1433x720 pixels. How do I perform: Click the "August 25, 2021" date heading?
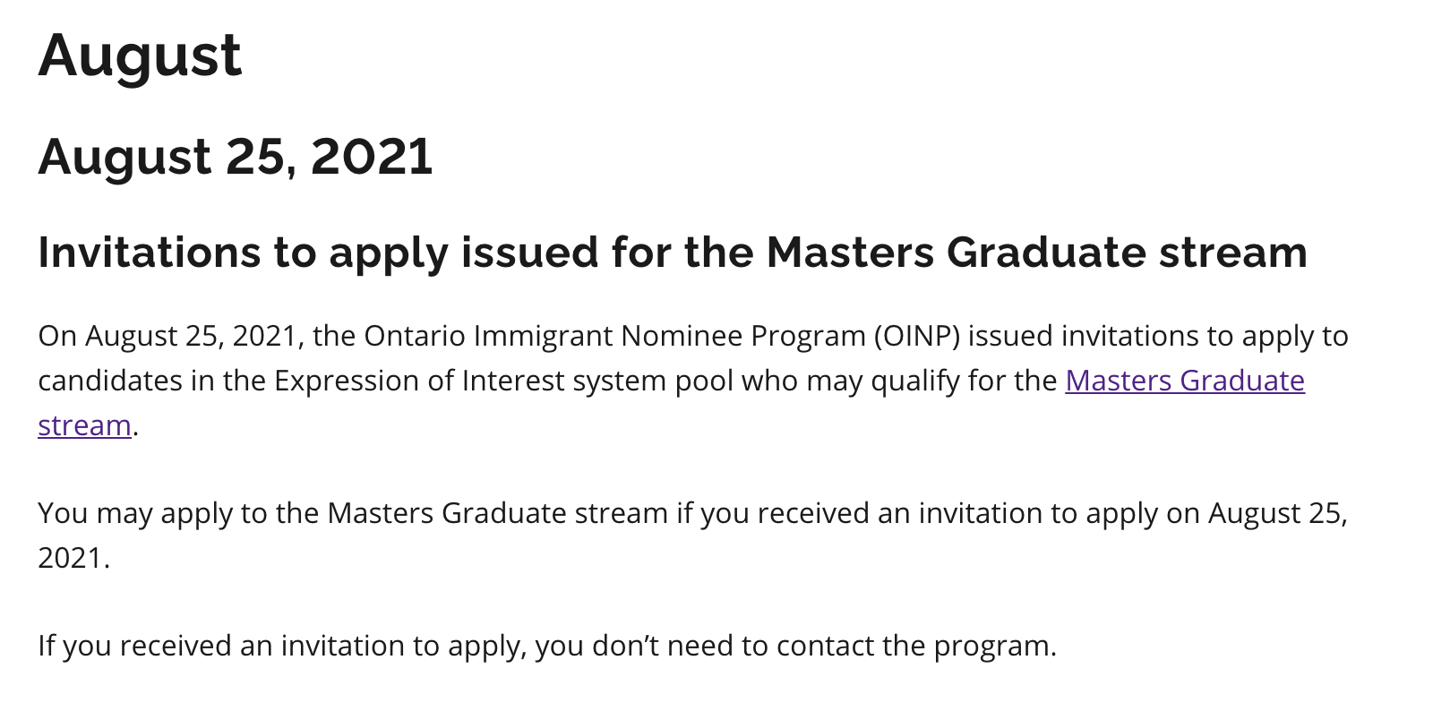[235, 157]
